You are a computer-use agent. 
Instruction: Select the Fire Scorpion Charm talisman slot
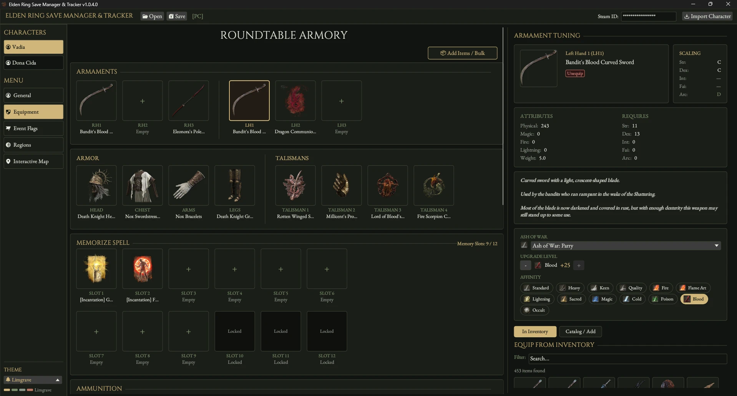pyautogui.click(x=434, y=185)
